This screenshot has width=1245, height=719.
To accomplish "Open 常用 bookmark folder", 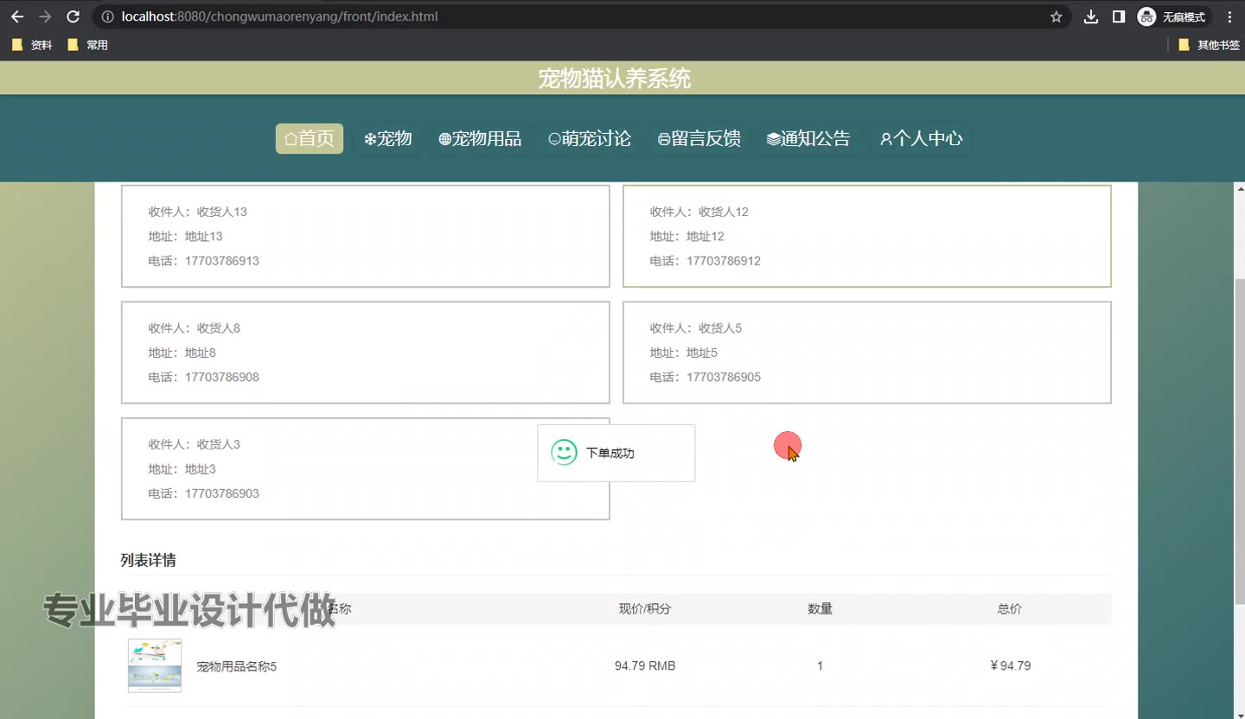I will point(88,45).
